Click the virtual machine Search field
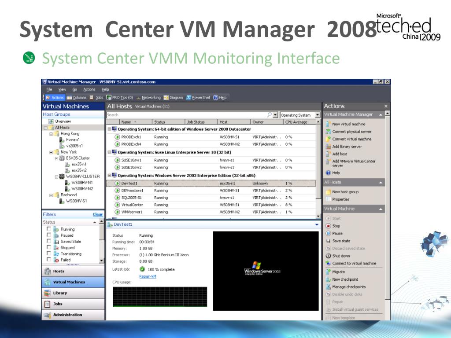Image resolution: width=451 pixels, height=338 pixels. tap(189, 115)
